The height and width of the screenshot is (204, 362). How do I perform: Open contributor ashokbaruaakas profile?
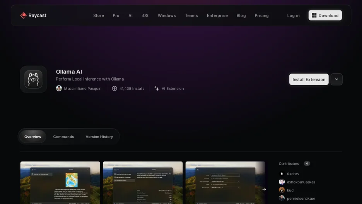point(301,182)
